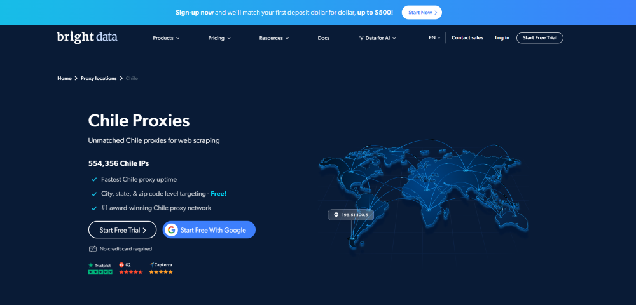Click Start Free With Google button
The width and height of the screenshot is (636, 305).
pyautogui.click(x=209, y=229)
